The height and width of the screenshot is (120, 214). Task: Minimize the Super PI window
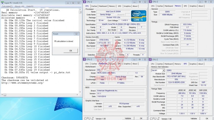(68, 3)
